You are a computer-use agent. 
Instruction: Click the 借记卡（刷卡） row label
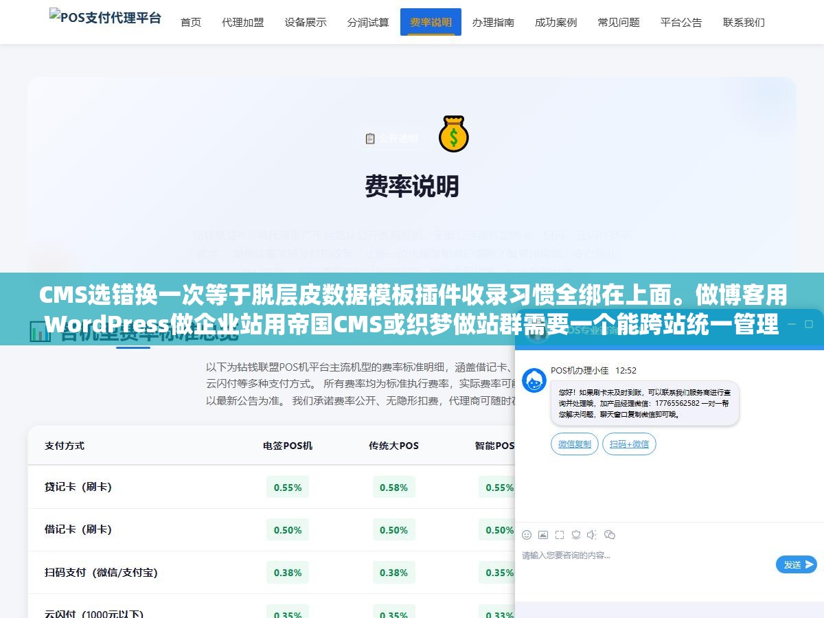pos(78,529)
